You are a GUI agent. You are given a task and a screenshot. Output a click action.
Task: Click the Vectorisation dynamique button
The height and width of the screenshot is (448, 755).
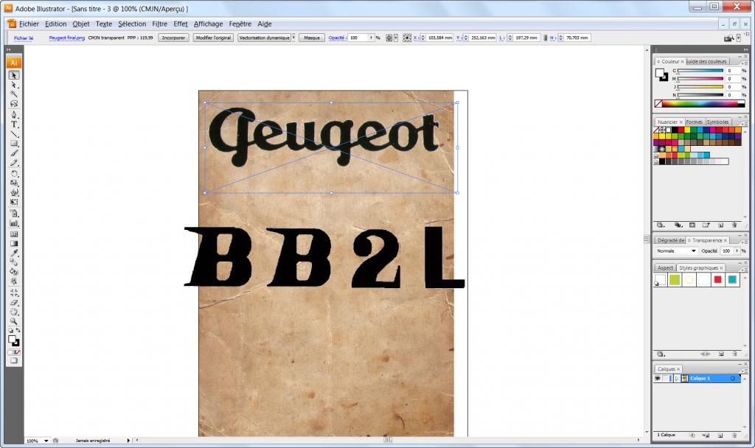(x=265, y=38)
